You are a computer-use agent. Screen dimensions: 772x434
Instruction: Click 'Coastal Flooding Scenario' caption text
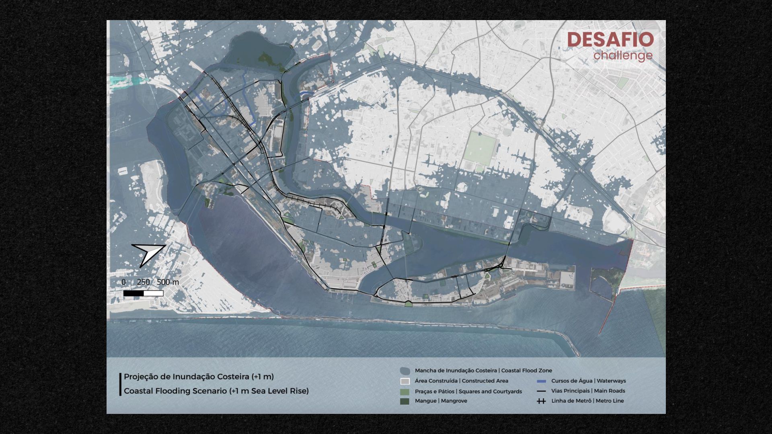pos(216,391)
